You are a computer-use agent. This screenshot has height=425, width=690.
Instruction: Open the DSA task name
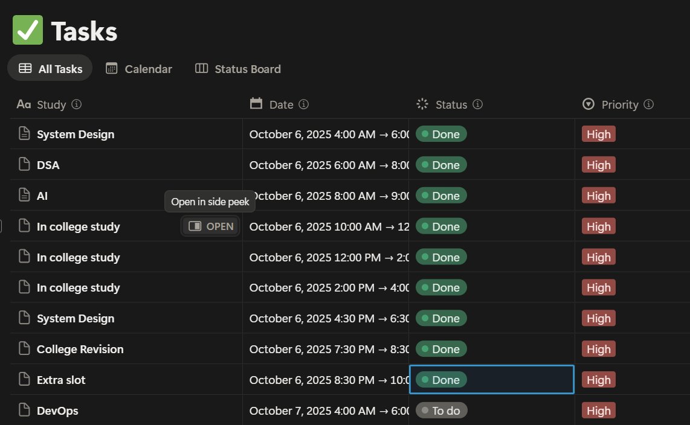pos(48,165)
